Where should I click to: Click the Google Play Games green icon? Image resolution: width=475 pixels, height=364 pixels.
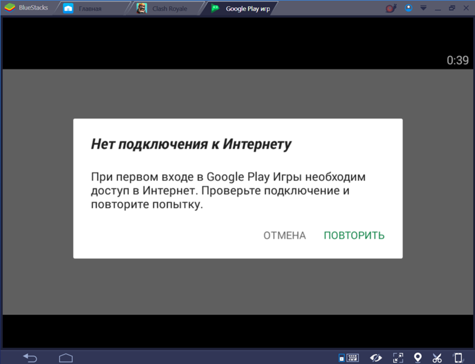pyautogui.click(x=216, y=9)
